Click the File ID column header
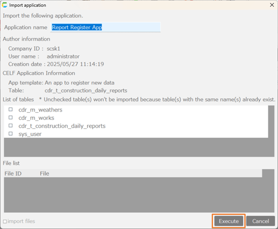This screenshot has width=278, height=229. point(13,173)
